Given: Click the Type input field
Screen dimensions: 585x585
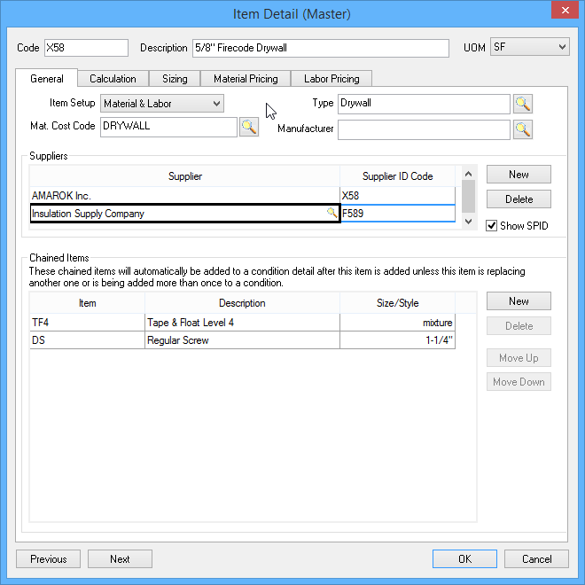Looking at the screenshot, I should click(x=424, y=104).
